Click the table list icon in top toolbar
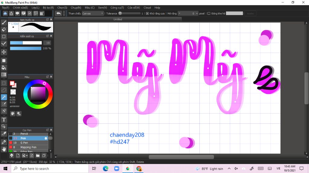This screenshot has height=173, width=309. (36, 13)
